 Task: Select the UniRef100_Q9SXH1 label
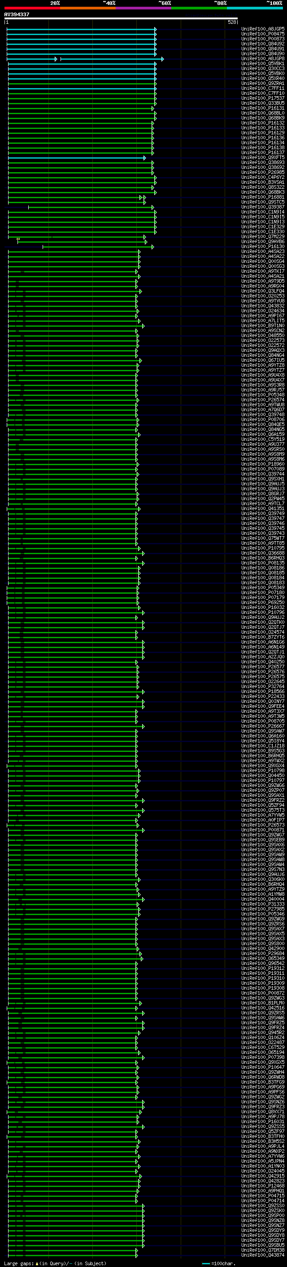262,479
